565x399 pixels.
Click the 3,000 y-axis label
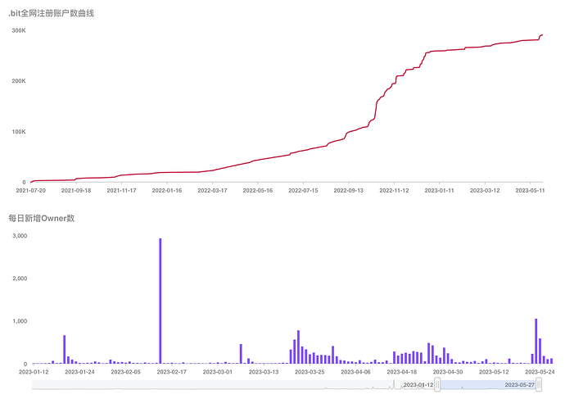pos(20,236)
